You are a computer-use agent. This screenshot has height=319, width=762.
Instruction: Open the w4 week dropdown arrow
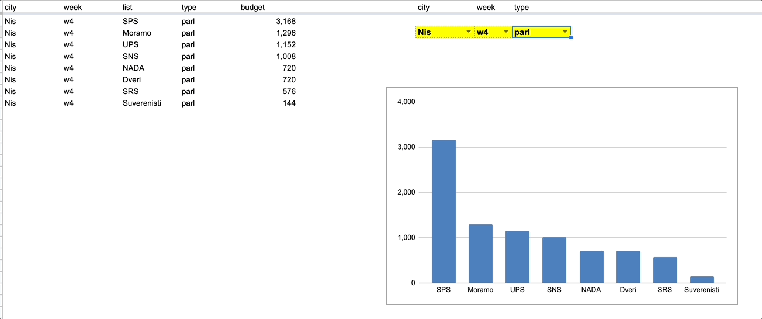pyautogui.click(x=506, y=32)
